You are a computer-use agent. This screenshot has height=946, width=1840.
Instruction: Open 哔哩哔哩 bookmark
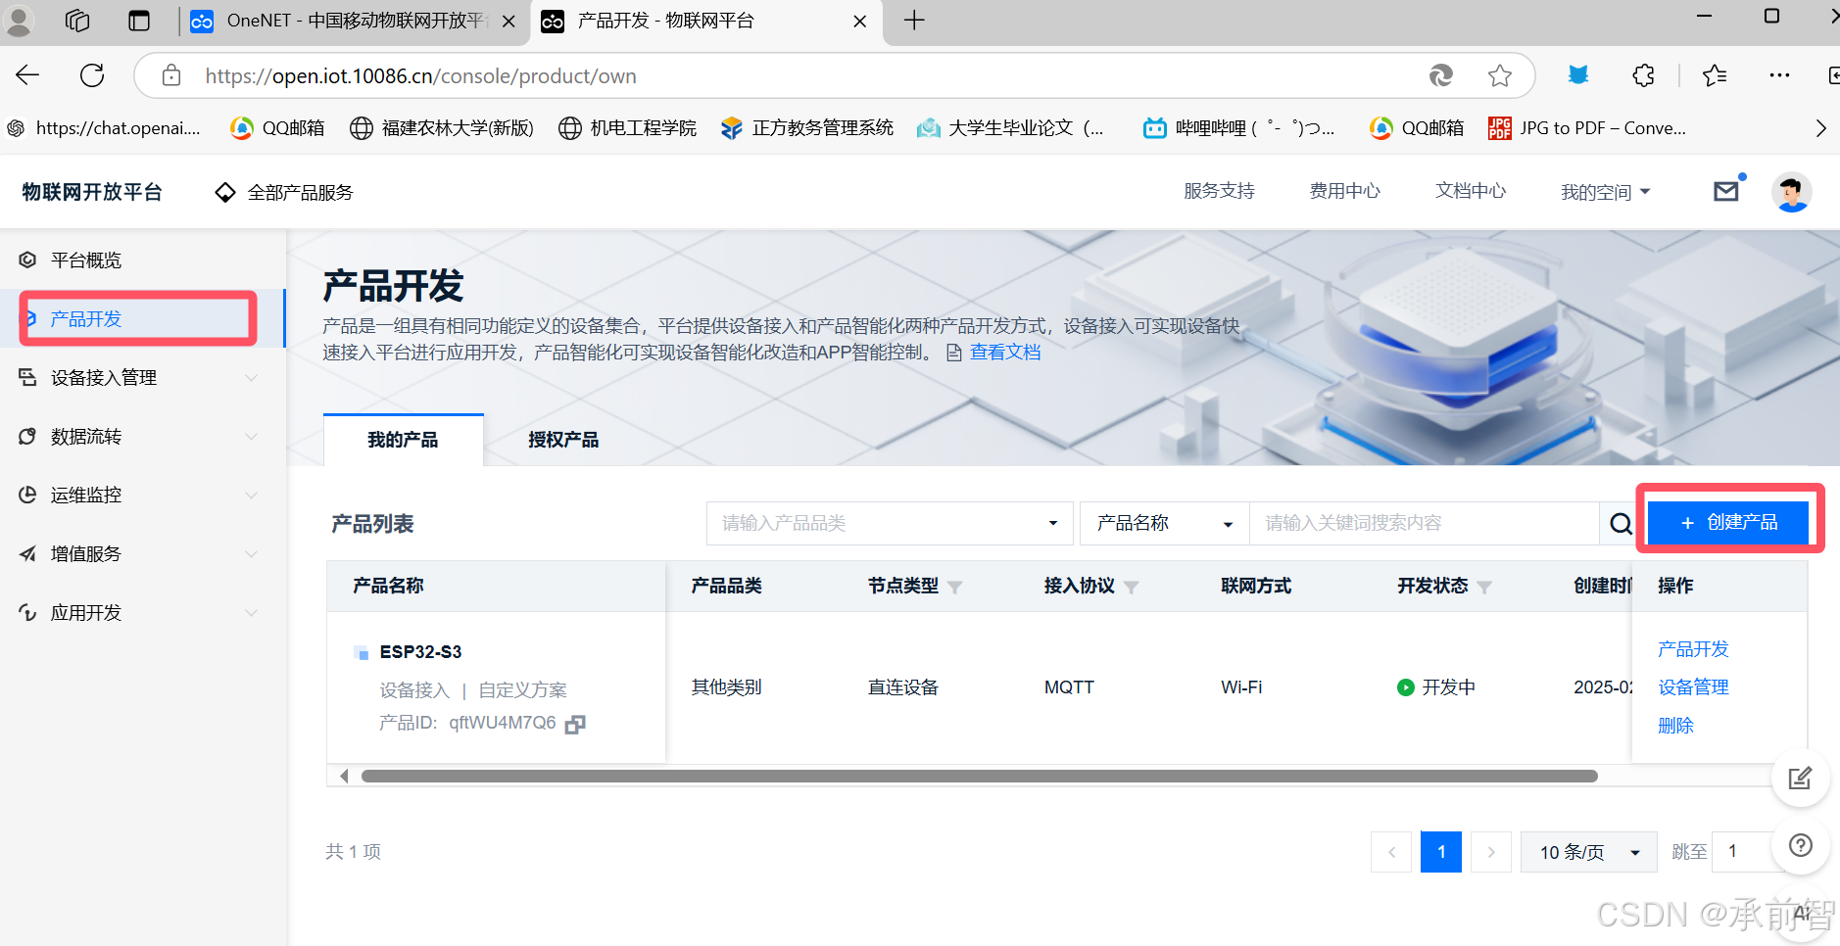click(x=1239, y=128)
